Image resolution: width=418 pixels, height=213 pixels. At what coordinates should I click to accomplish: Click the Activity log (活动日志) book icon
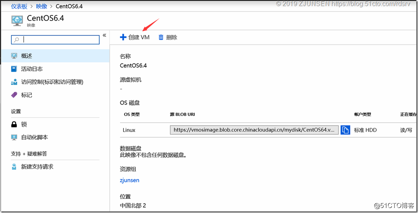pos(14,69)
